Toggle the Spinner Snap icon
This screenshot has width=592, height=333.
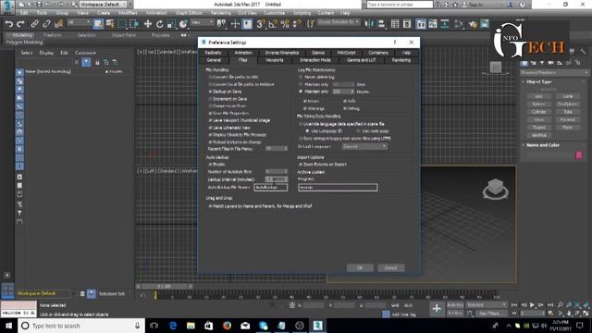297,24
